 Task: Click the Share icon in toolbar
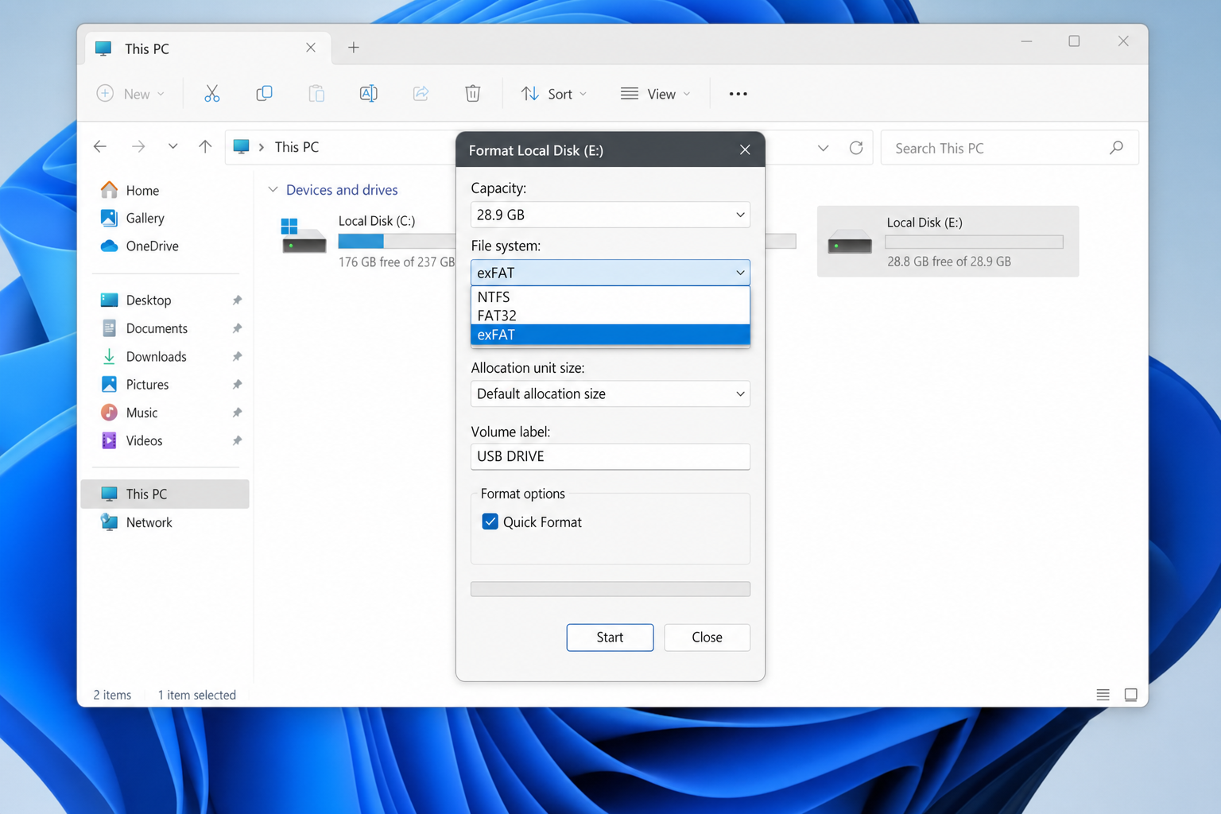click(x=421, y=94)
